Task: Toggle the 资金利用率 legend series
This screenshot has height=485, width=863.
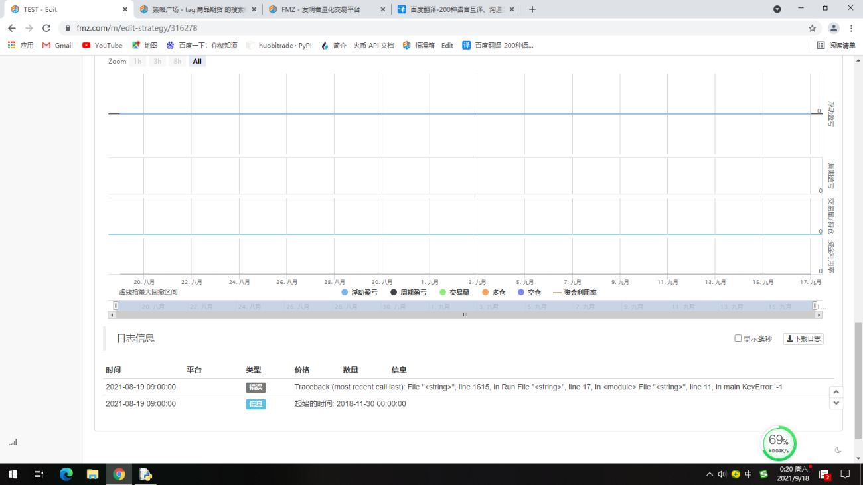Action: click(x=575, y=292)
